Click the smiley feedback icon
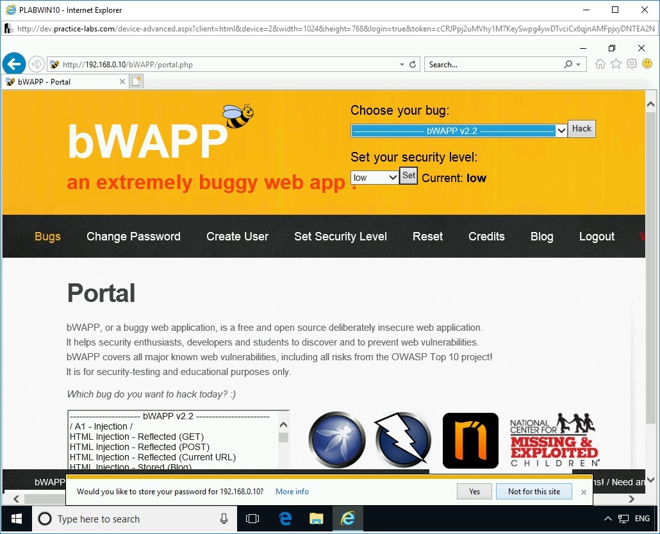 [647, 63]
